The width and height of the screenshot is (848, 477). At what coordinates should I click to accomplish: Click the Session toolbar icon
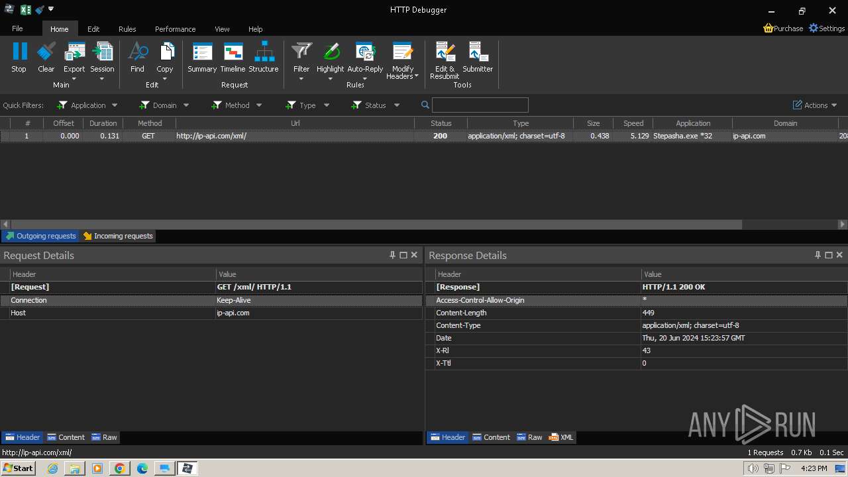coord(102,52)
